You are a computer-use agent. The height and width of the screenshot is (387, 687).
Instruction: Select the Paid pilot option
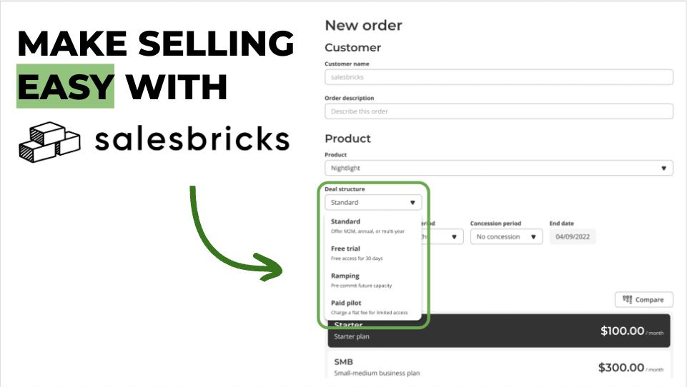(372, 307)
